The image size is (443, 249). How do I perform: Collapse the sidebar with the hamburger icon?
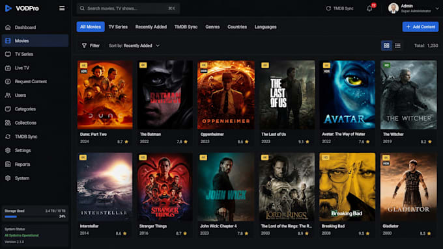point(62,8)
